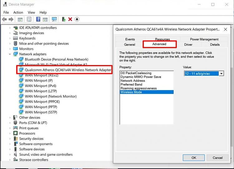Click the Back arrow toolbar icon
Viewport: 234px width, 169px height.
tap(4, 19)
